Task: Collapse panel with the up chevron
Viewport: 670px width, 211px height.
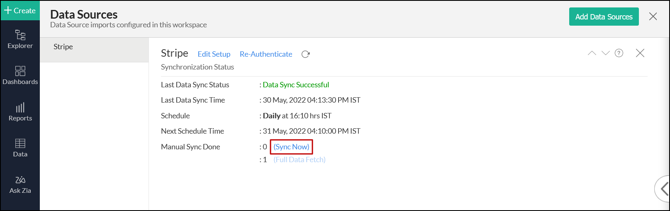Action: (x=592, y=53)
